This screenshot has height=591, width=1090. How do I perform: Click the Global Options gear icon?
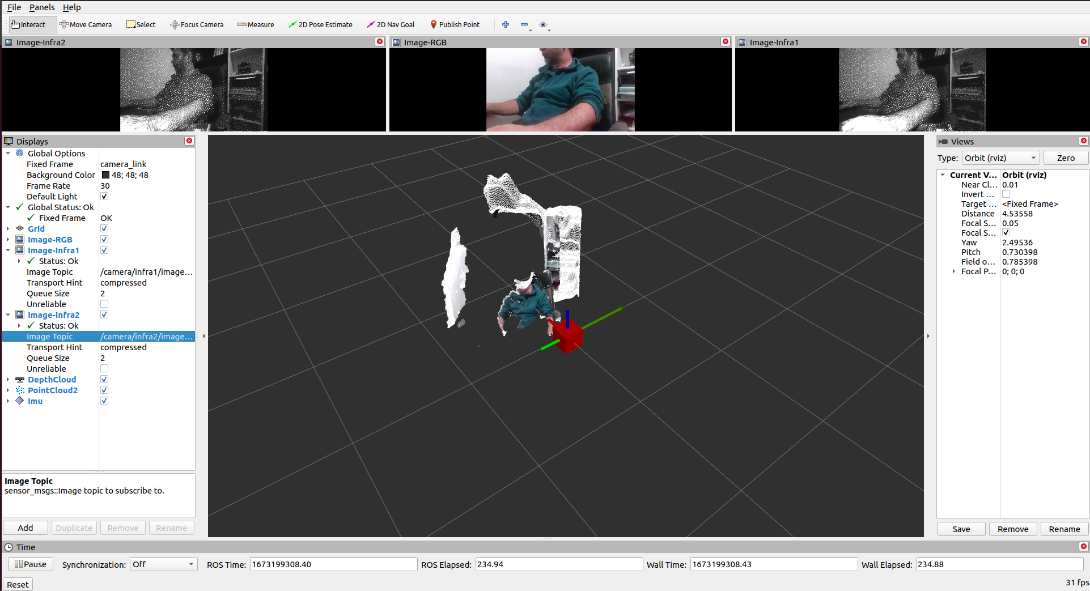[x=20, y=154]
